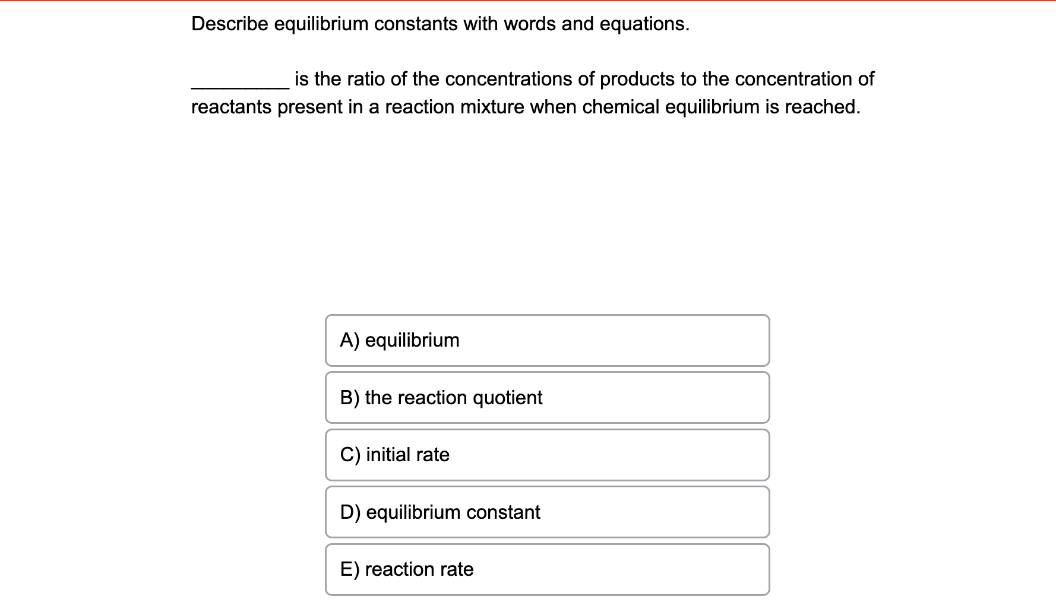Choose the middle answer choice
Viewport: 1056px width, 609px height.
pyautogui.click(x=546, y=454)
